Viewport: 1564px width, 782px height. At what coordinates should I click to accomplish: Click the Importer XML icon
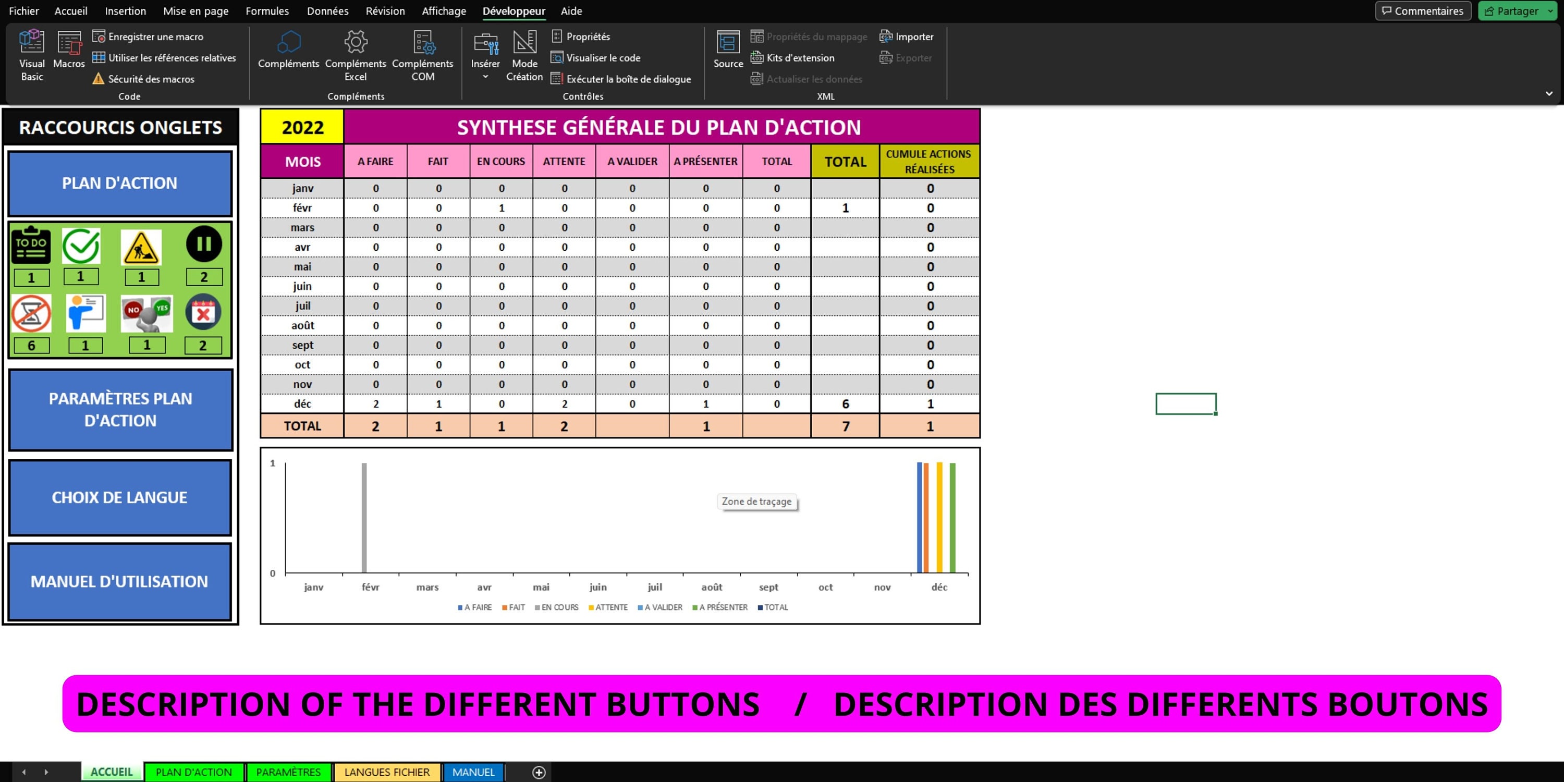click(907, 36)
